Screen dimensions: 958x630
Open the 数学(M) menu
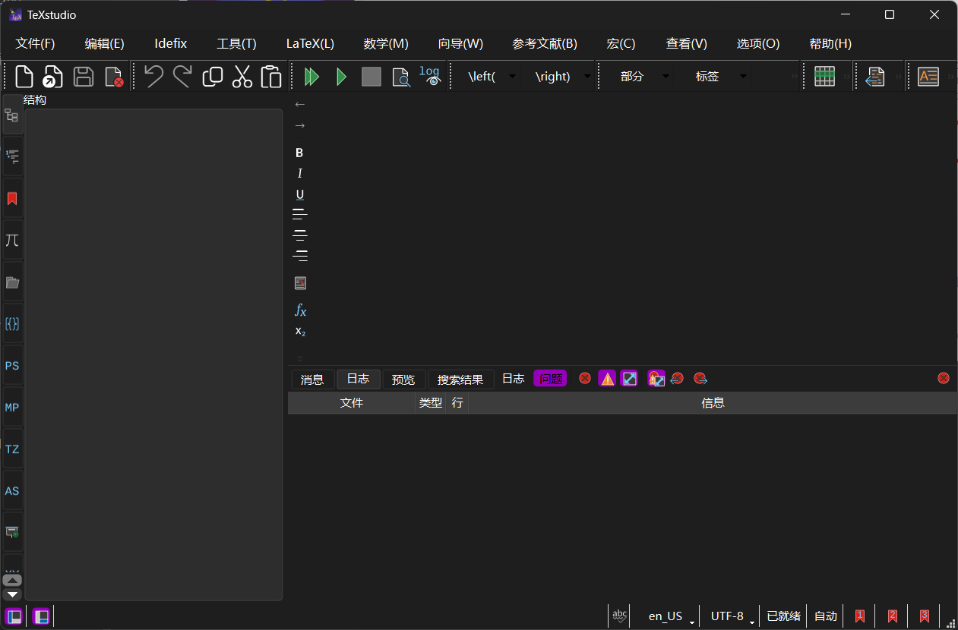click(x=386, y=44)
